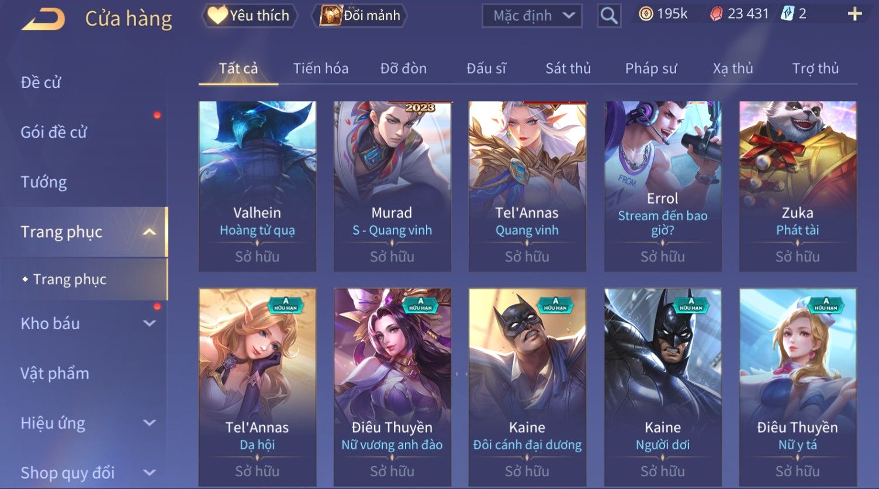
Task: Expand the Kho báu sidebar section
Action: (x=150, y=323)
